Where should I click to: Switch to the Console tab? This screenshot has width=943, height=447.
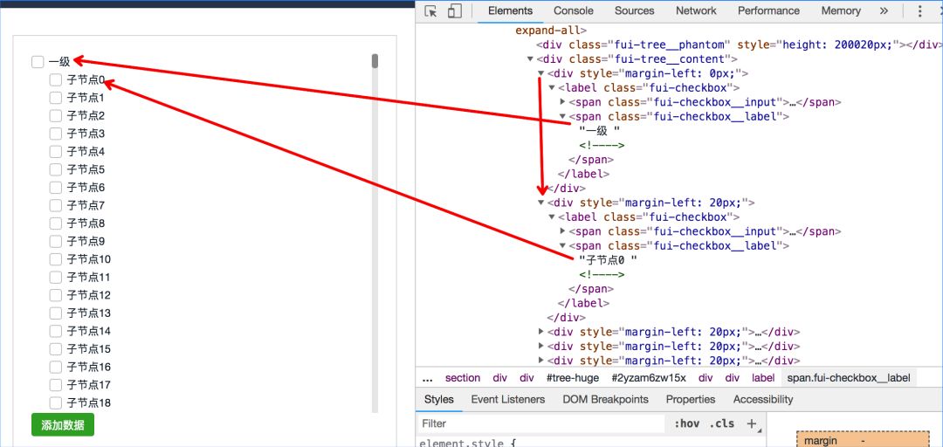pos(573,11)
